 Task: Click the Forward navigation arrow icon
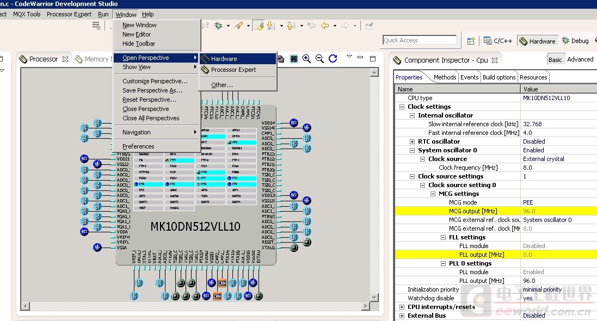[x=345, y=26]
